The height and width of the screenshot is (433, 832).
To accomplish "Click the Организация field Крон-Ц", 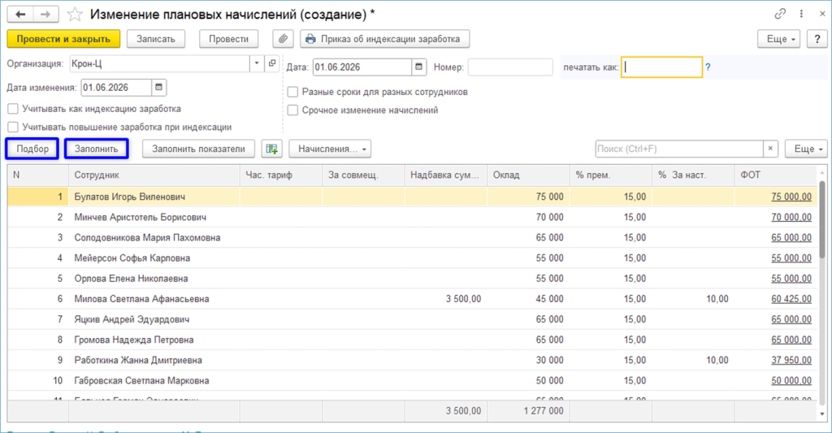I will [x=160, y=63].
